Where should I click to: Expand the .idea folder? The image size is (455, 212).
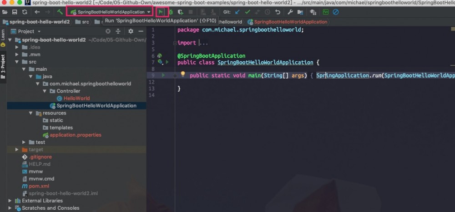[x=17, y=47]
